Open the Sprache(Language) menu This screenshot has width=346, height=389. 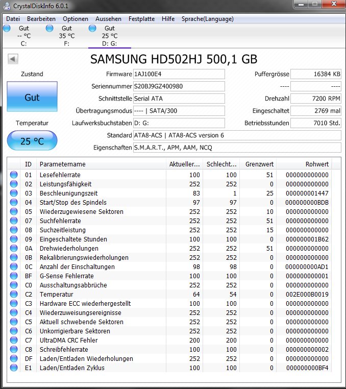208,19
